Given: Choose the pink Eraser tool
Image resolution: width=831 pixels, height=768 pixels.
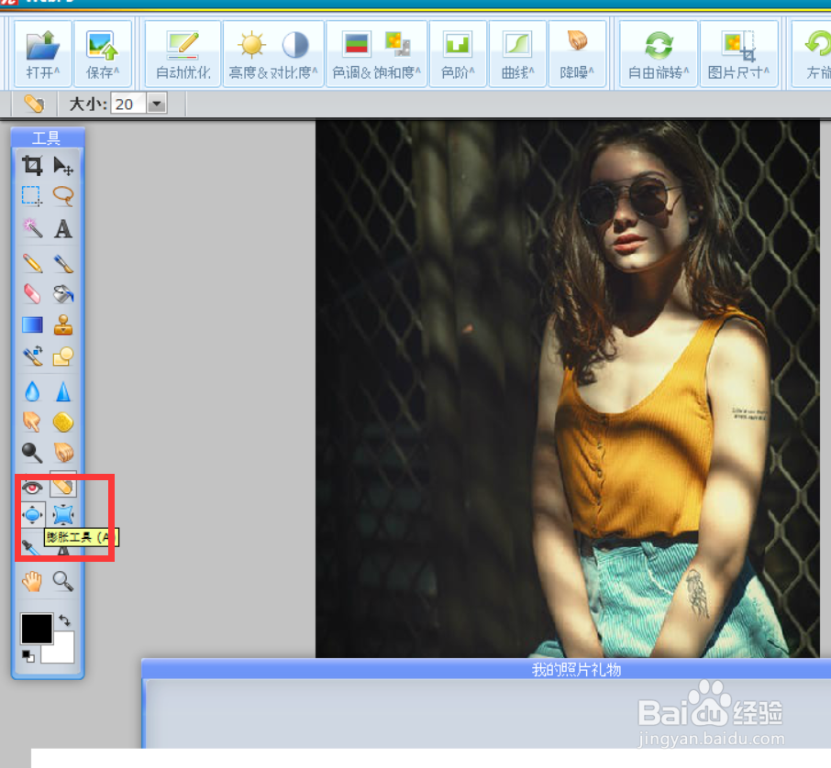Looking at the screenshot, I should 32,294.
